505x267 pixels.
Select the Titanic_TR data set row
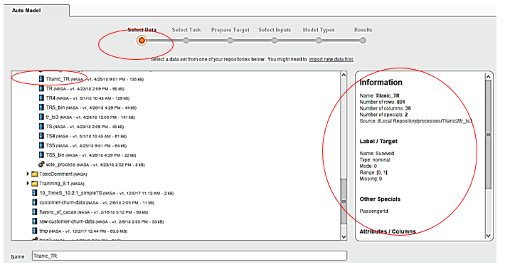point(95,79)
